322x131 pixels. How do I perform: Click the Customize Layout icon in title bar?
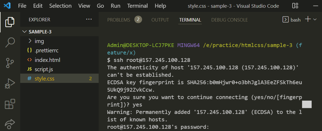[x=295, y=6]
